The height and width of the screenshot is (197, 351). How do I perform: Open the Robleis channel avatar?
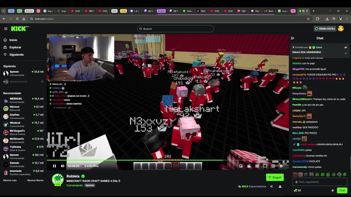click(x=58, y=179)
